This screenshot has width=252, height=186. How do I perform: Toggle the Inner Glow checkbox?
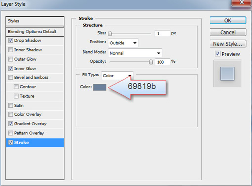pos(11,68)
